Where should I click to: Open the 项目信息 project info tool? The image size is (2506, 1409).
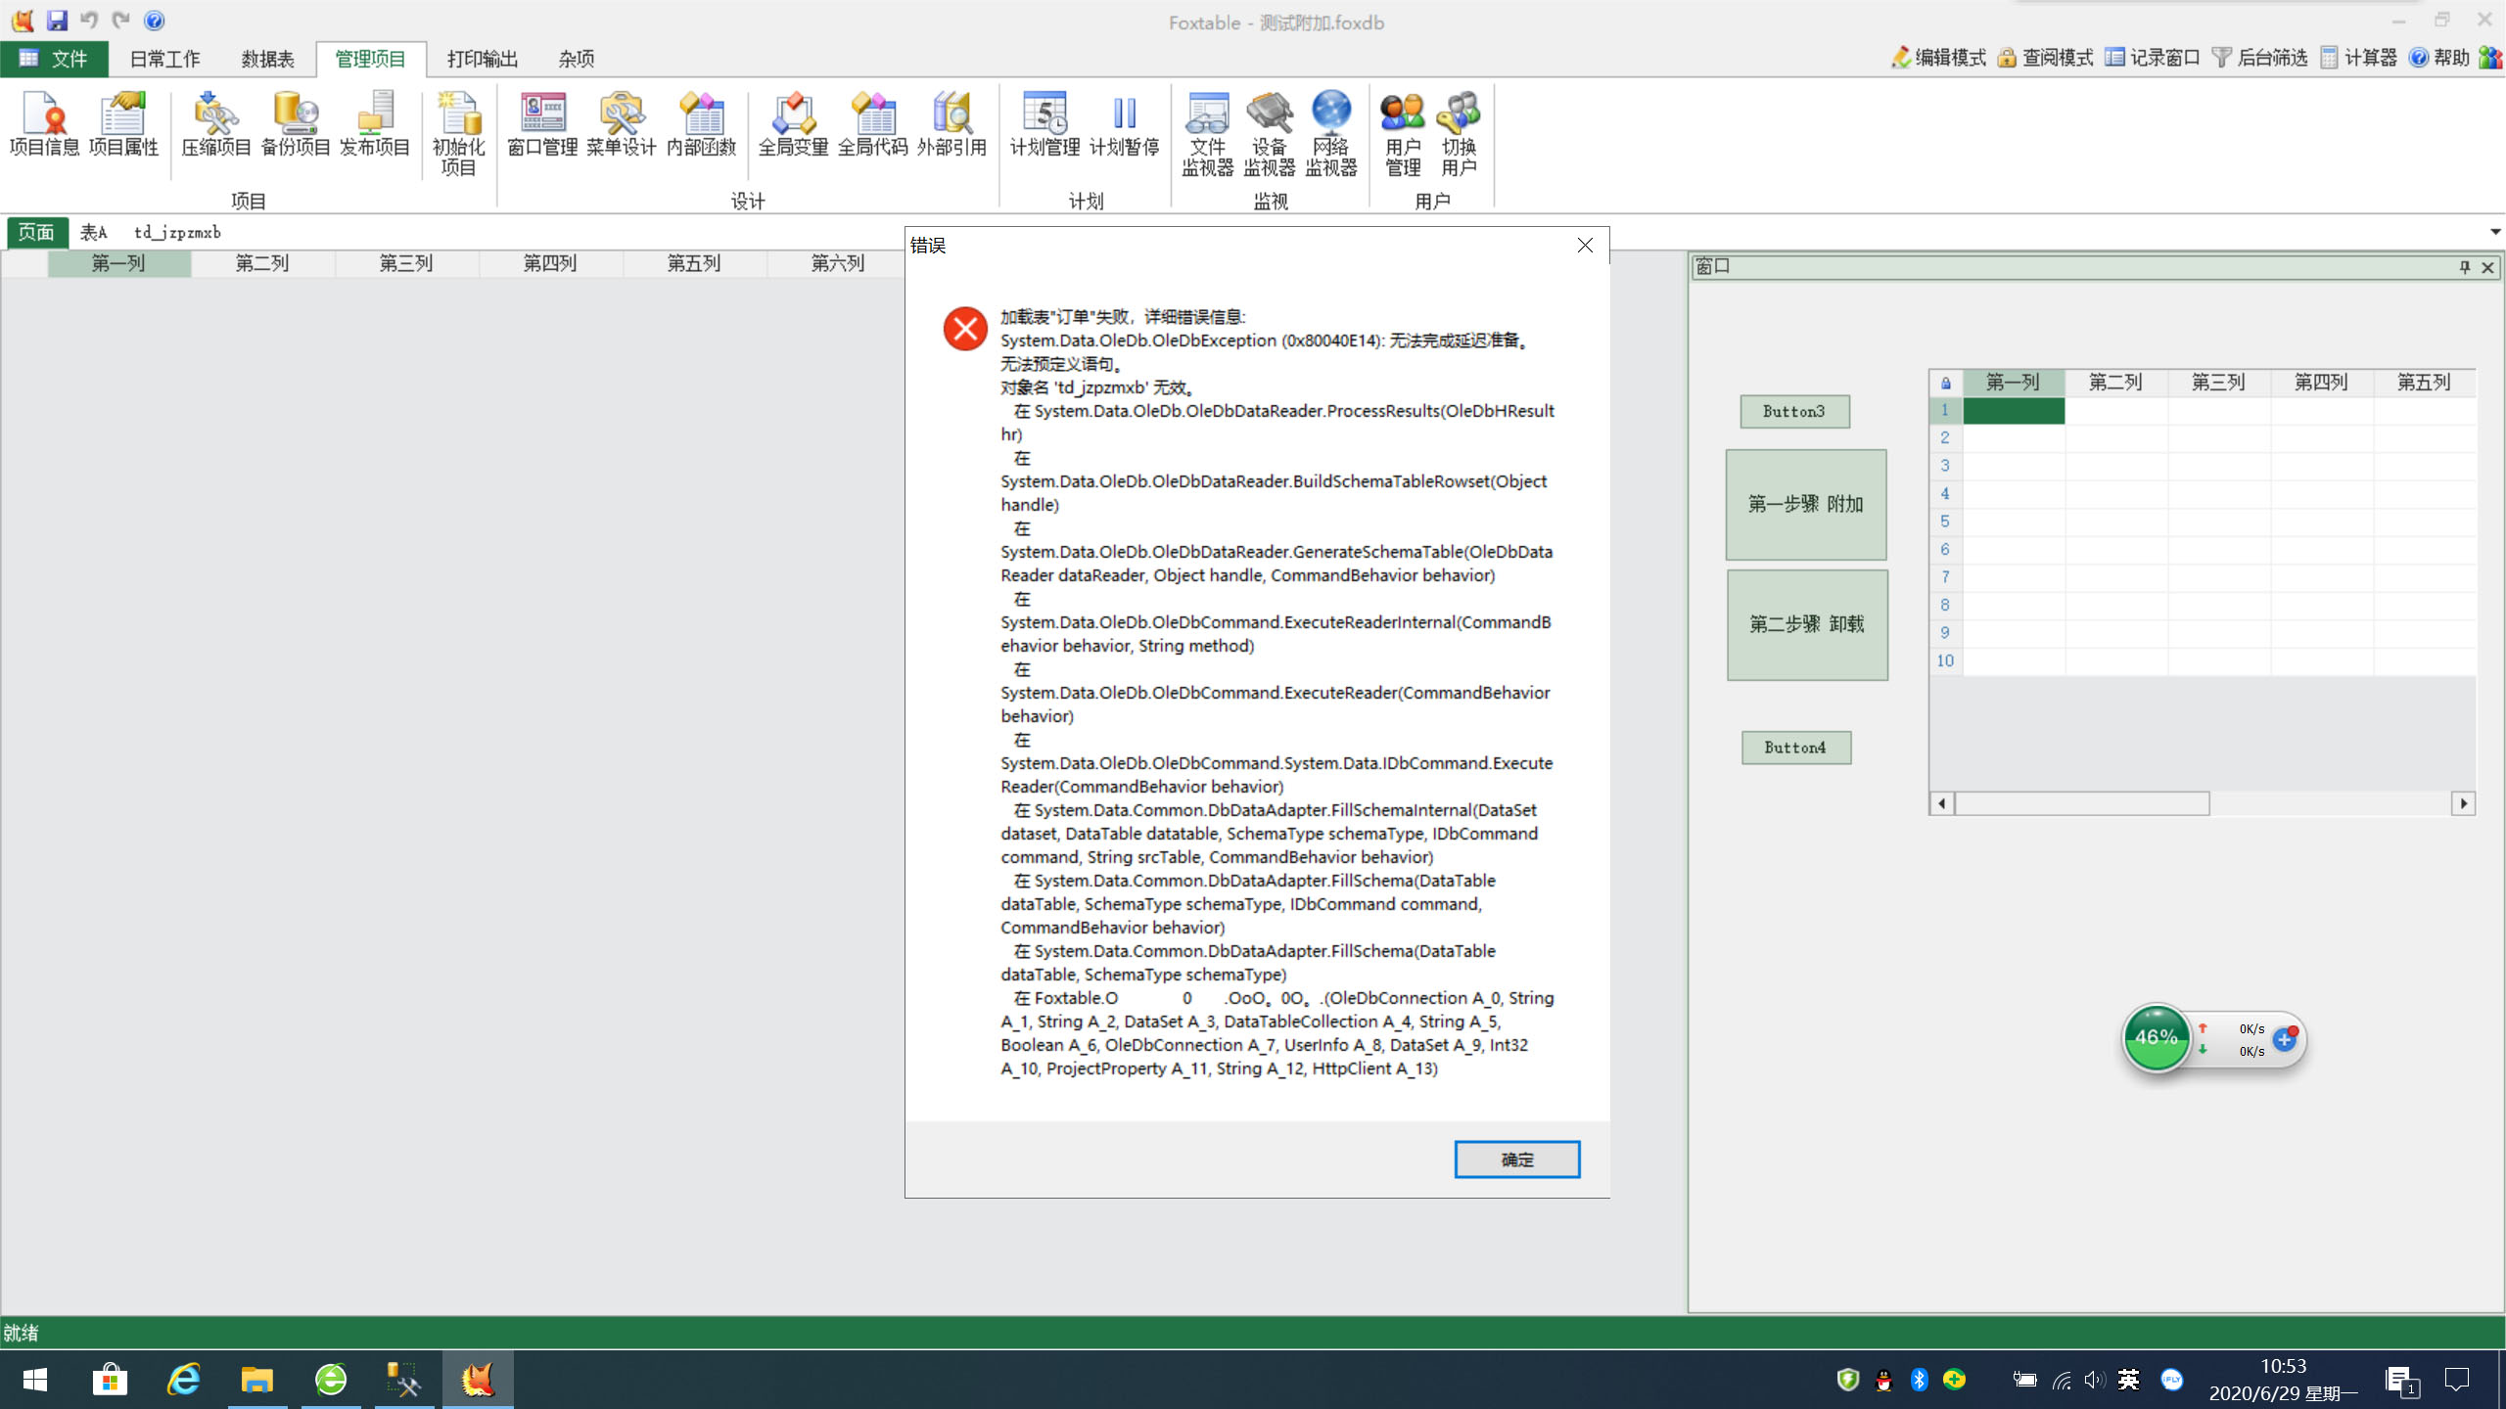(x=44, y=125)
